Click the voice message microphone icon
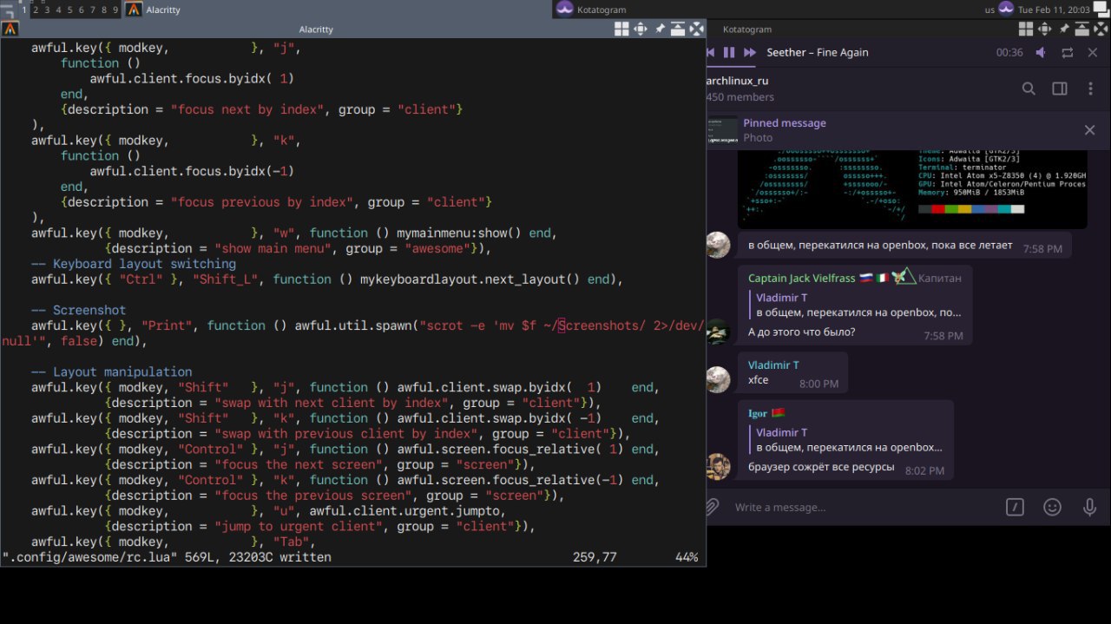Screen dimensions: 1111x624 pos(1089,507)
